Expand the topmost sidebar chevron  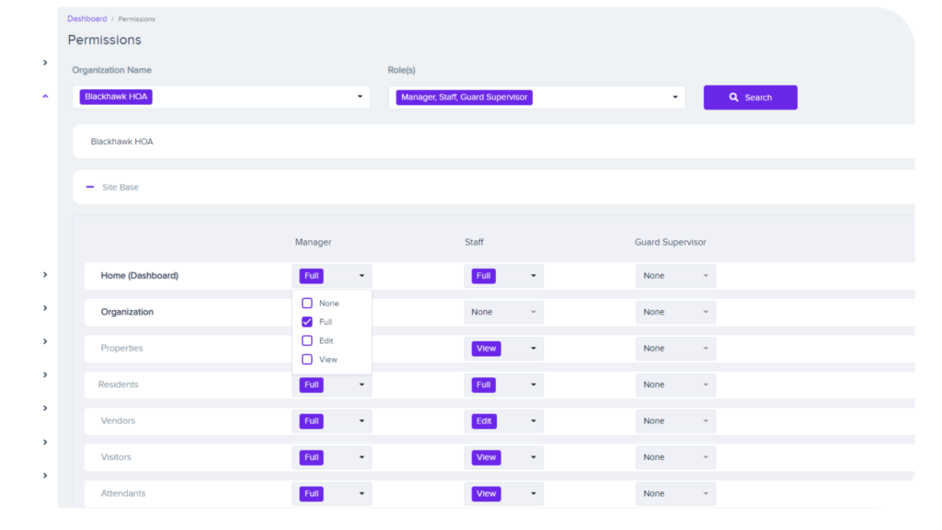pos(45,63)
